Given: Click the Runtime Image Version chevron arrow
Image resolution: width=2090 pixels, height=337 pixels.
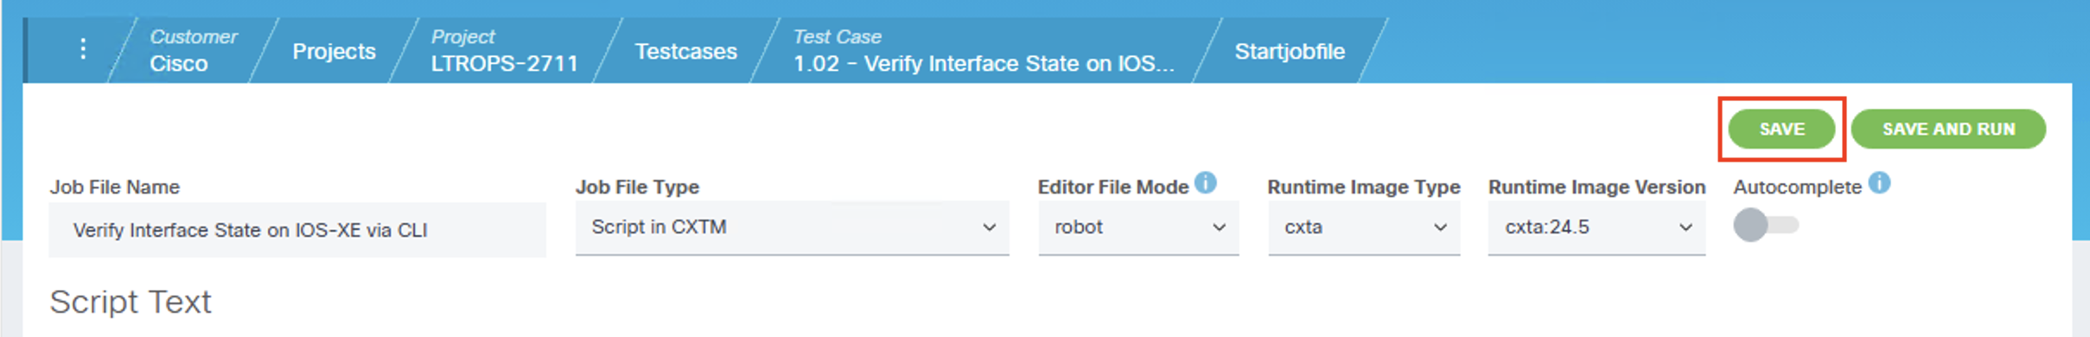Looking at the screenshot, I should 1685,227.
